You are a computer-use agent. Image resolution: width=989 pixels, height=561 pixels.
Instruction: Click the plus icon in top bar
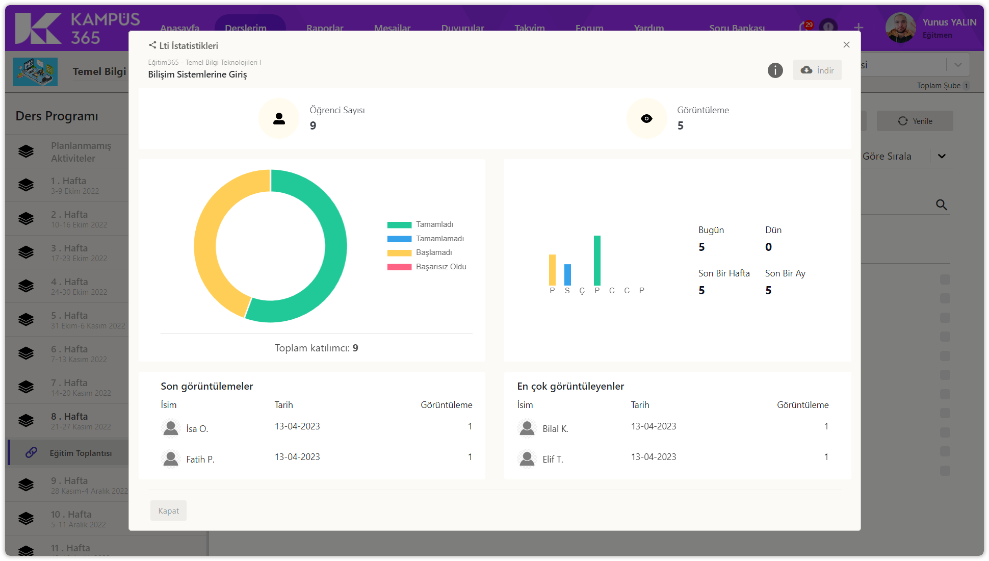858,27
